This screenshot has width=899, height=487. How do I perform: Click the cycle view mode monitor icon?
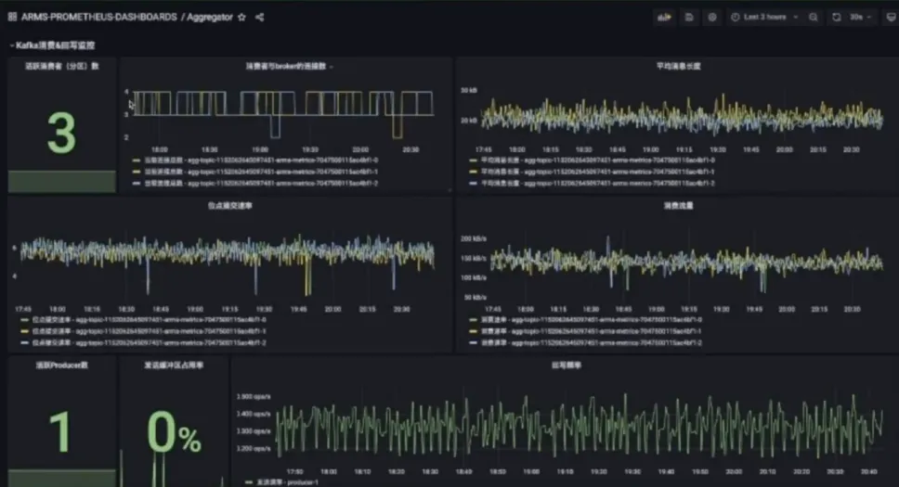[x=891, y=18]
